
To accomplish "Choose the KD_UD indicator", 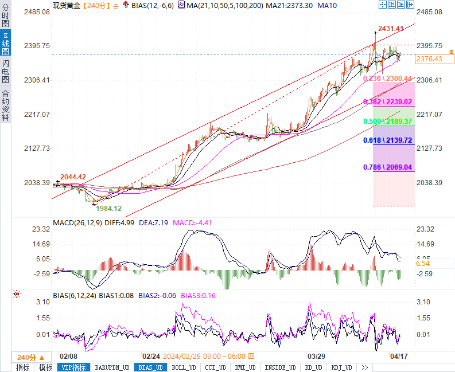I will [x=314, y=367].
